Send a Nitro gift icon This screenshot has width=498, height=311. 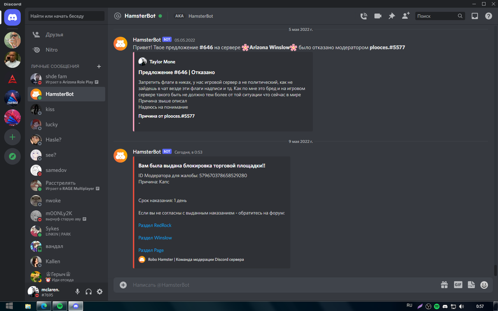[x=444, y=285]
